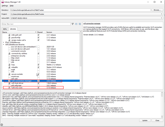This screenshot has height=127, width=165.
Task: Uncheck the wifi-connection-manager library checkbox
Action: point(9,81)
